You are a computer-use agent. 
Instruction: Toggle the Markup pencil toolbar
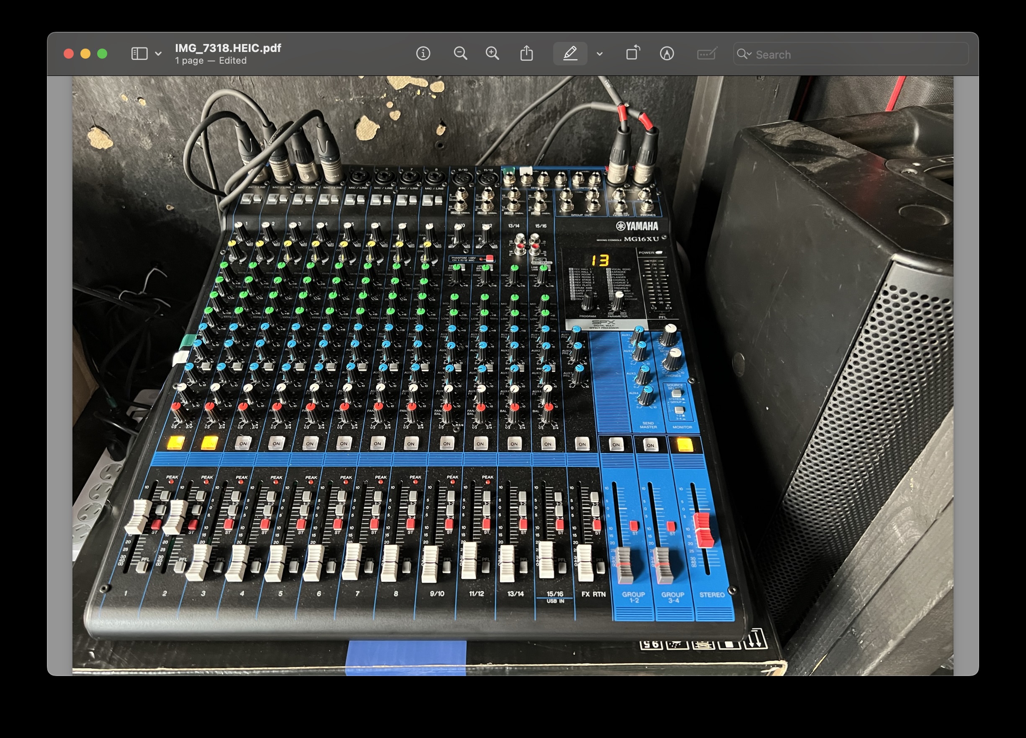[x=570, y=54]
